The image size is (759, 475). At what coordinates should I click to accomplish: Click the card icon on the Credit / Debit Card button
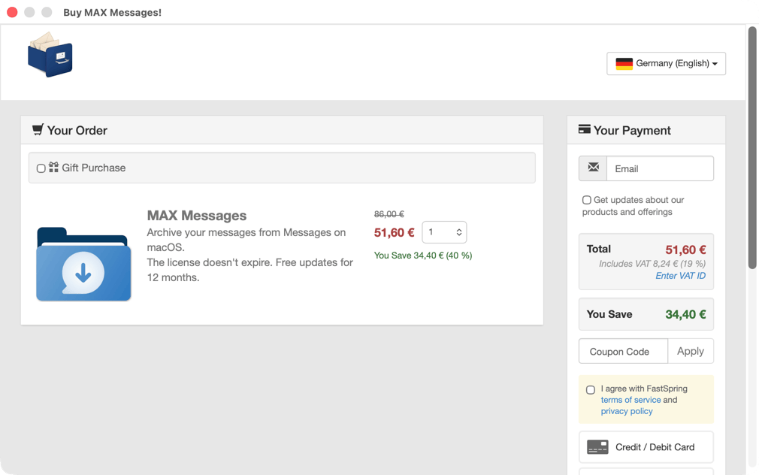pyautogui.click(x=597, y=446)
